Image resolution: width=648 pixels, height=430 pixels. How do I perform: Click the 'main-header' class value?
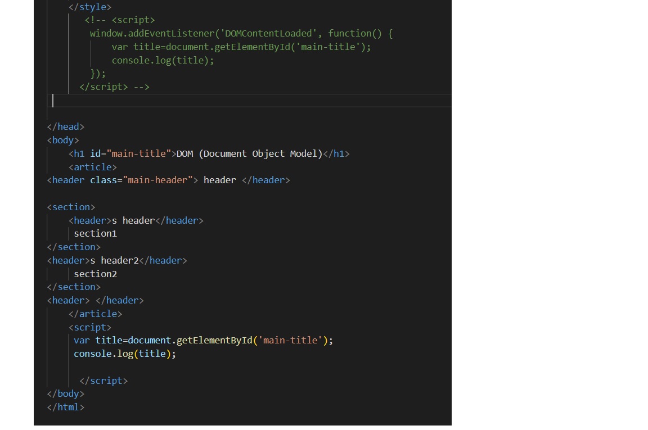tap(158, 180)
